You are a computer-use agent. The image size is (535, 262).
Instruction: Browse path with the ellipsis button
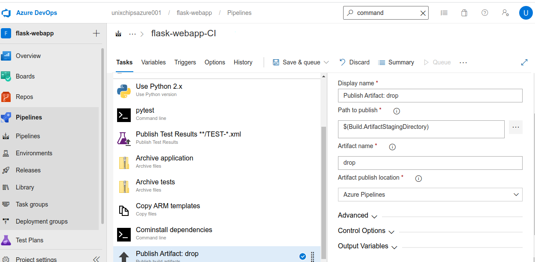coord(515,127)
